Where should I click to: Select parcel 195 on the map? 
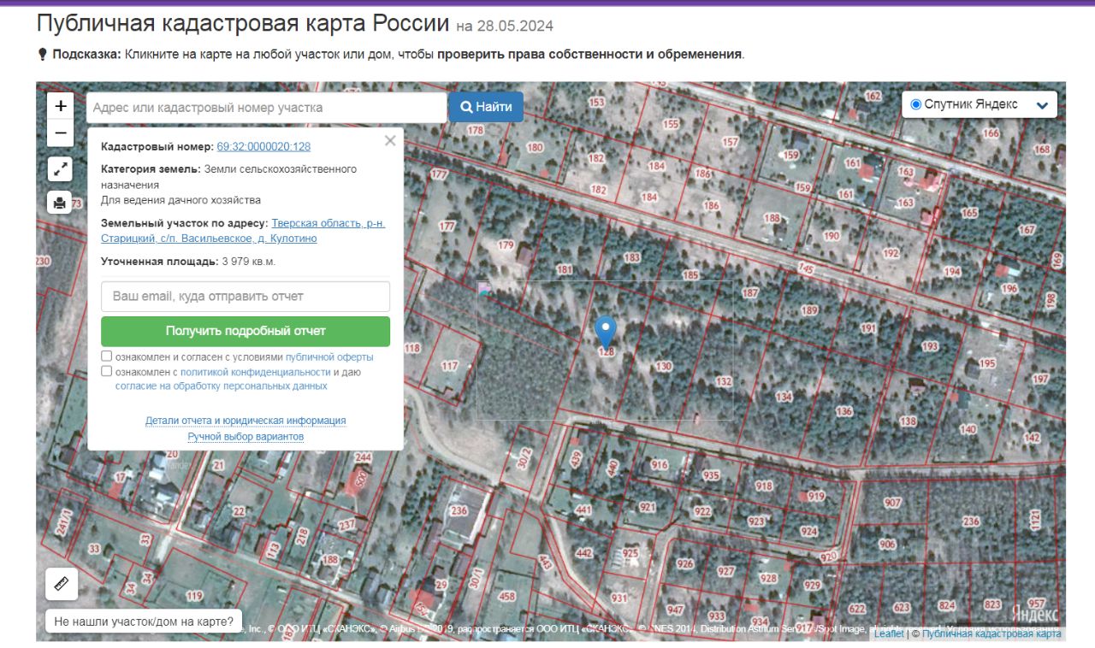click(x=987, y=363)
